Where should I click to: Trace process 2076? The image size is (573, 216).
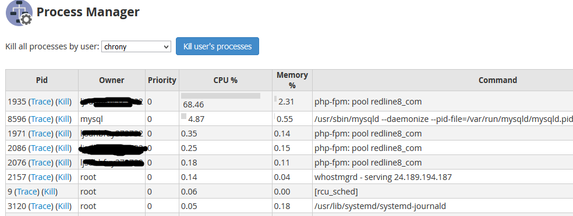[42, 163]
